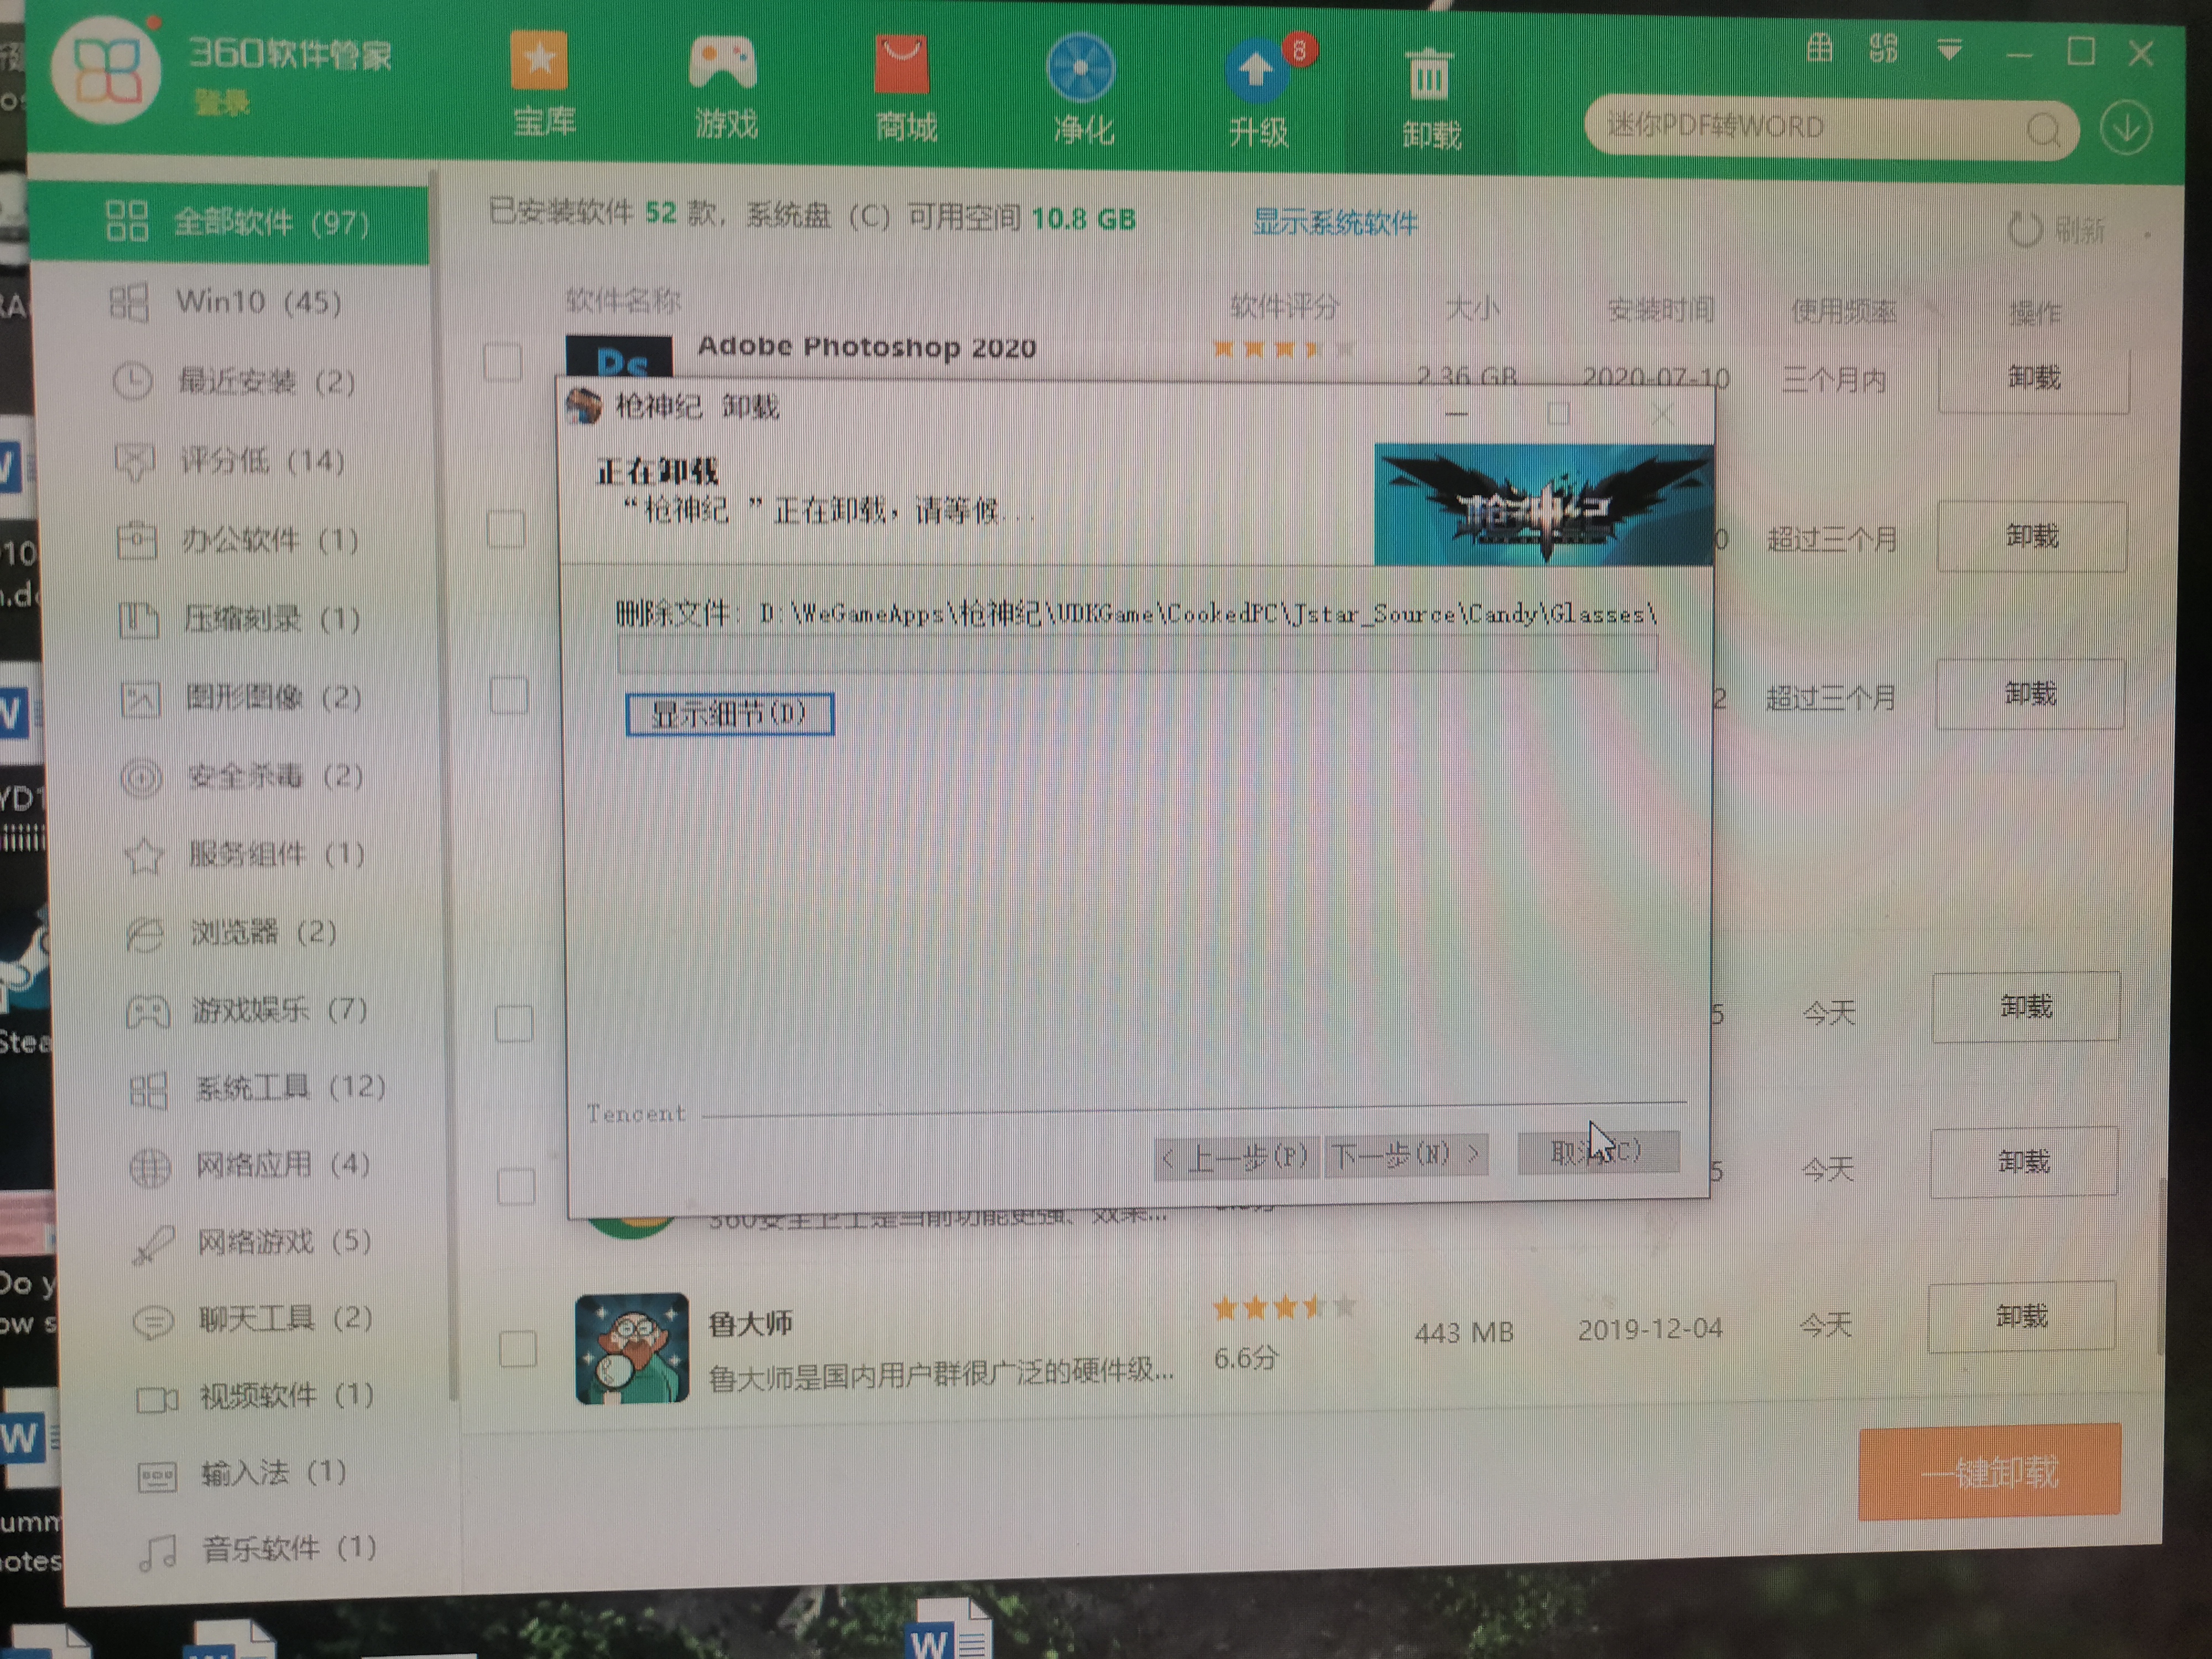Click the uninstall progress bar in dialog

1137,654
